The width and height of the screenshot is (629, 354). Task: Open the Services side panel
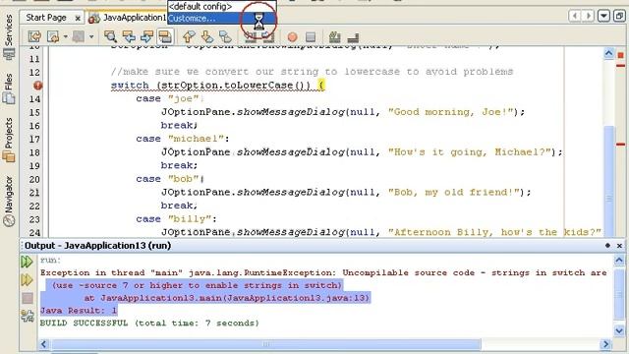(x=9, y=36)
